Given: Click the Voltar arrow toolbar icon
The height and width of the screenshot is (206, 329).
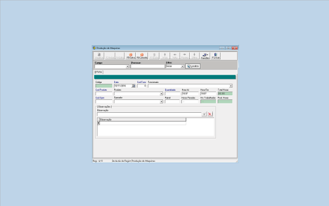Looking at the screenshot, I should [175, 56].
